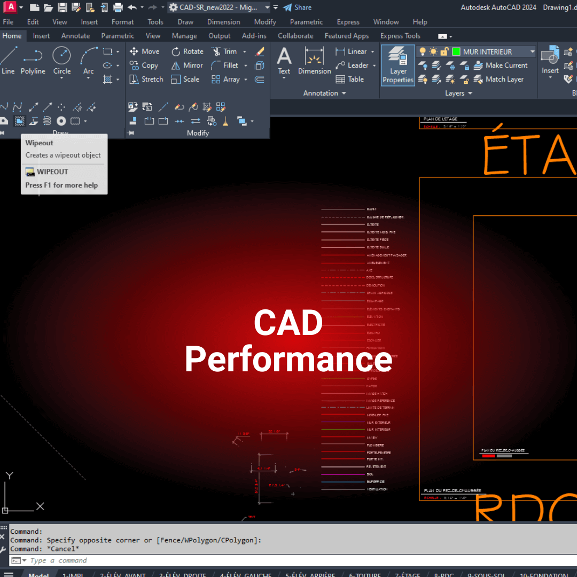Select the Polyline tool
The image size is (577, 577).
point(33,61)
